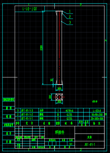Image resolution: width=110 pixels, height=153 pixels.
Task: Select the 4件/台 note text
Action: [x=95, y=101]
